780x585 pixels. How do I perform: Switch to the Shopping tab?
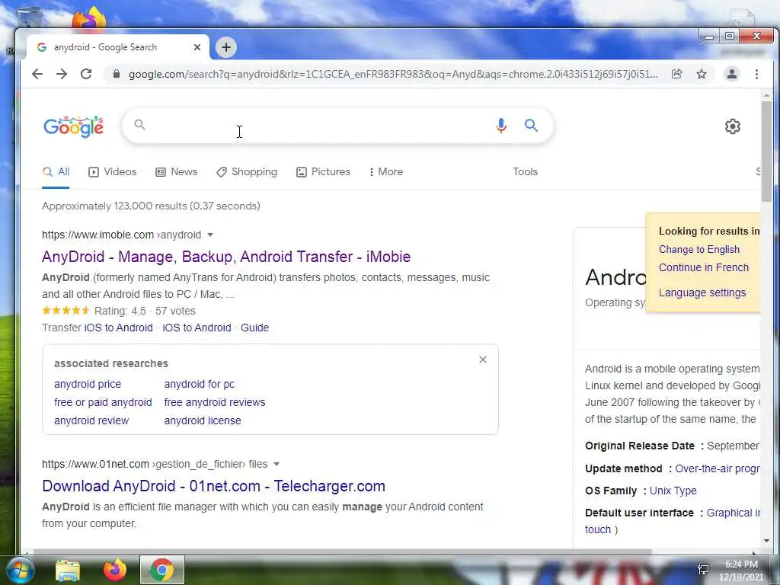pyautogui.click(x=247, y=171)
